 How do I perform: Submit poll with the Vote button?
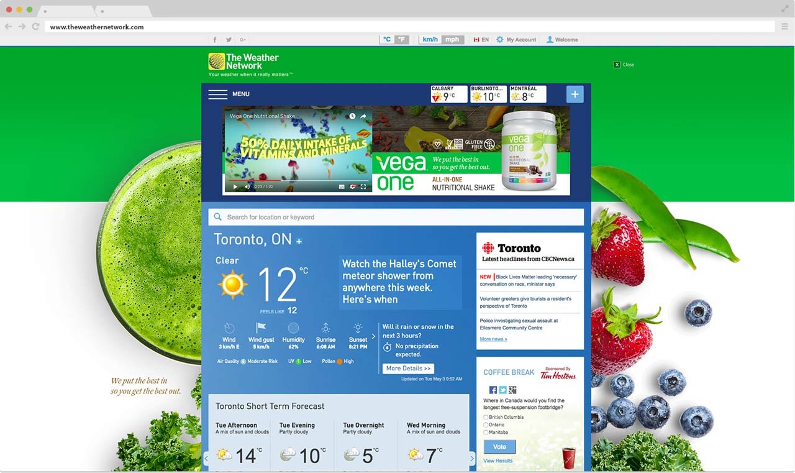tap(499, 447)
